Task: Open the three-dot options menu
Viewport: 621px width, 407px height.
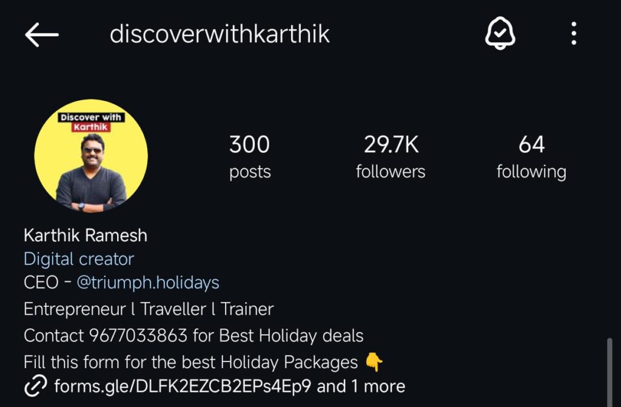Action: (x=574, y=33)
